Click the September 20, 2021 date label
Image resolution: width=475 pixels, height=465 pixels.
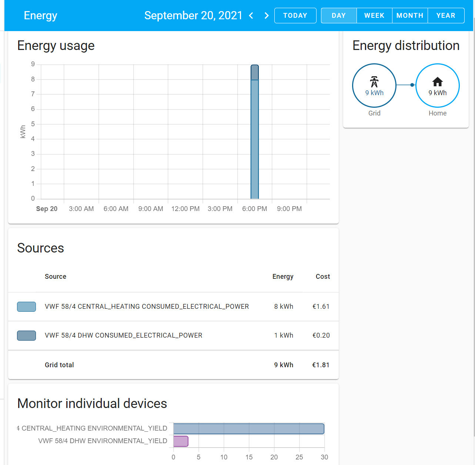click(x=193, y=16)
